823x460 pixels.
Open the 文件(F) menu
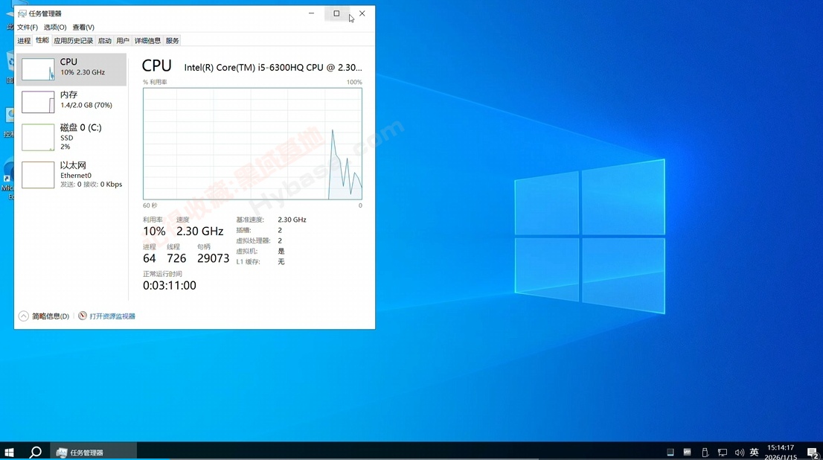point(28,28)
